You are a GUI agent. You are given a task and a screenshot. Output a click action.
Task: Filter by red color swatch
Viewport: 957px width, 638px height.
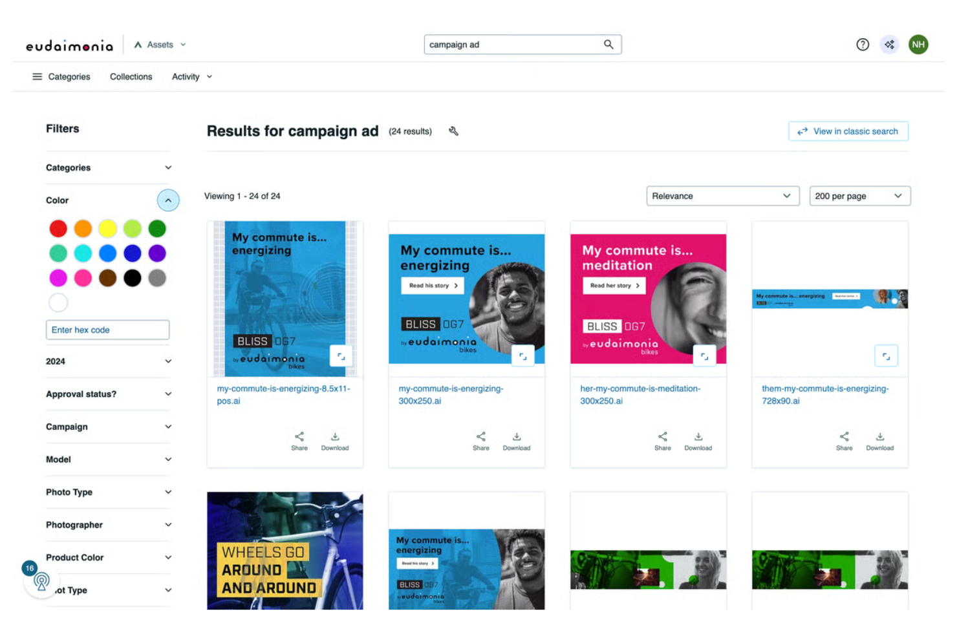(x=58, y=229)
